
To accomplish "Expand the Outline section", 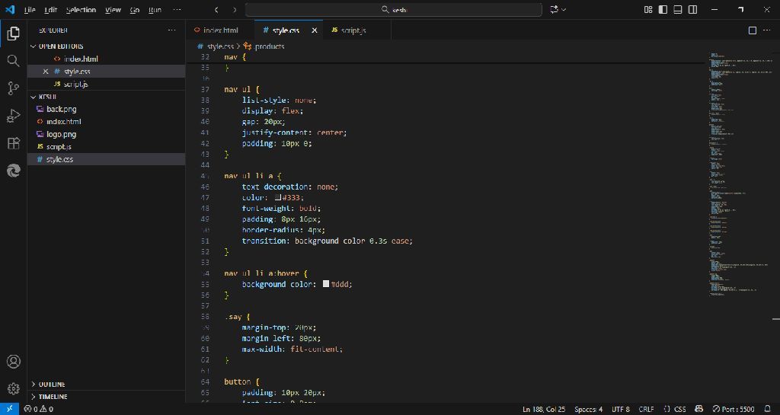I will (x=52, y=385).
